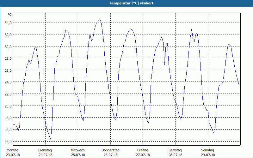This screenshot has height=158, width=253.
Task: Click the 32,0 y-axis value
Action: tap(8, 35)
